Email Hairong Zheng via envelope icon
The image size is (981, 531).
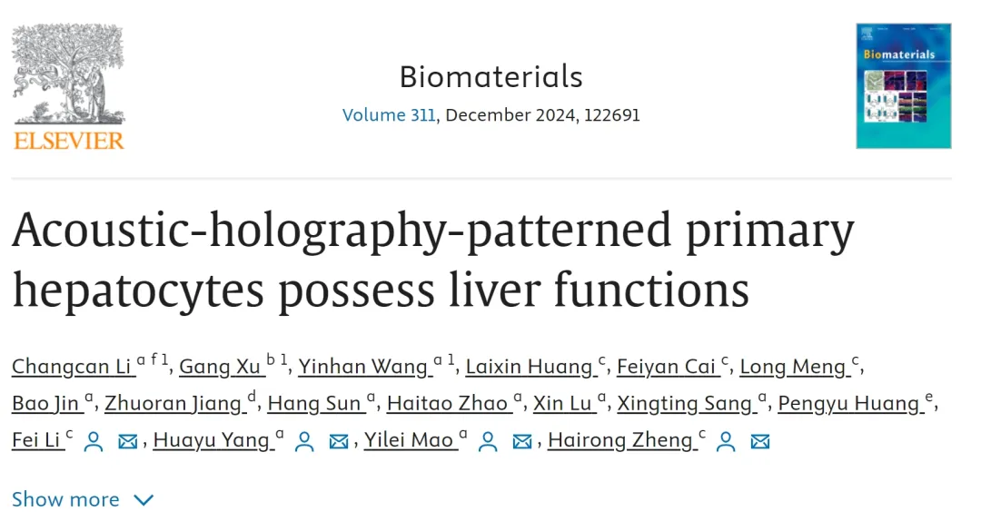[760, 441]
